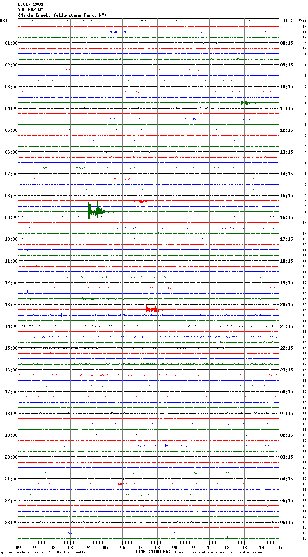
Task: Click the MST timezone label
Action: 4,21
